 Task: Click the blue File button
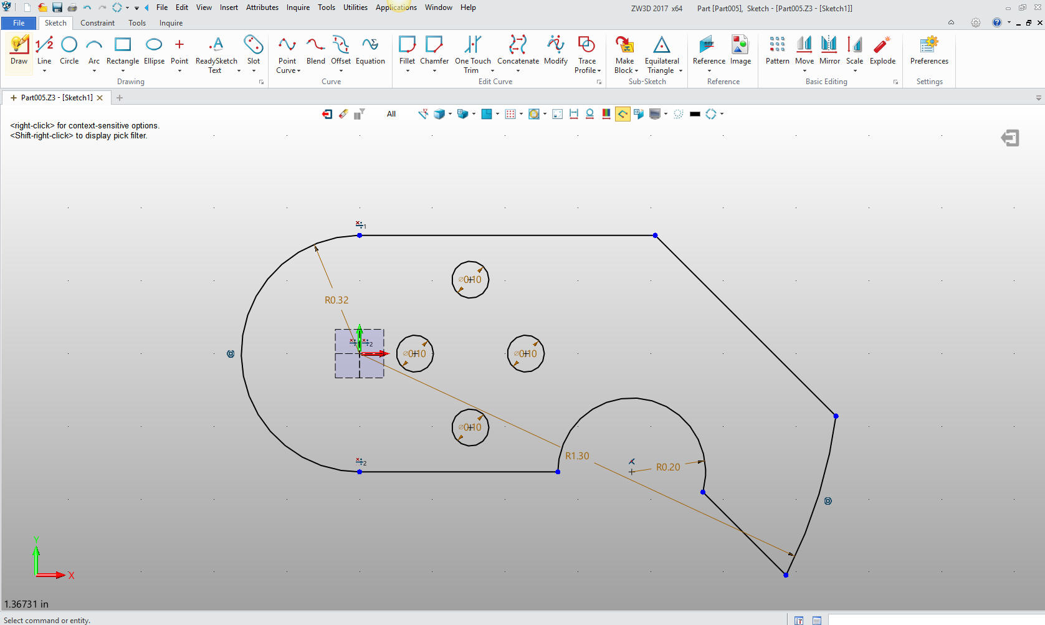coord(19,23)
